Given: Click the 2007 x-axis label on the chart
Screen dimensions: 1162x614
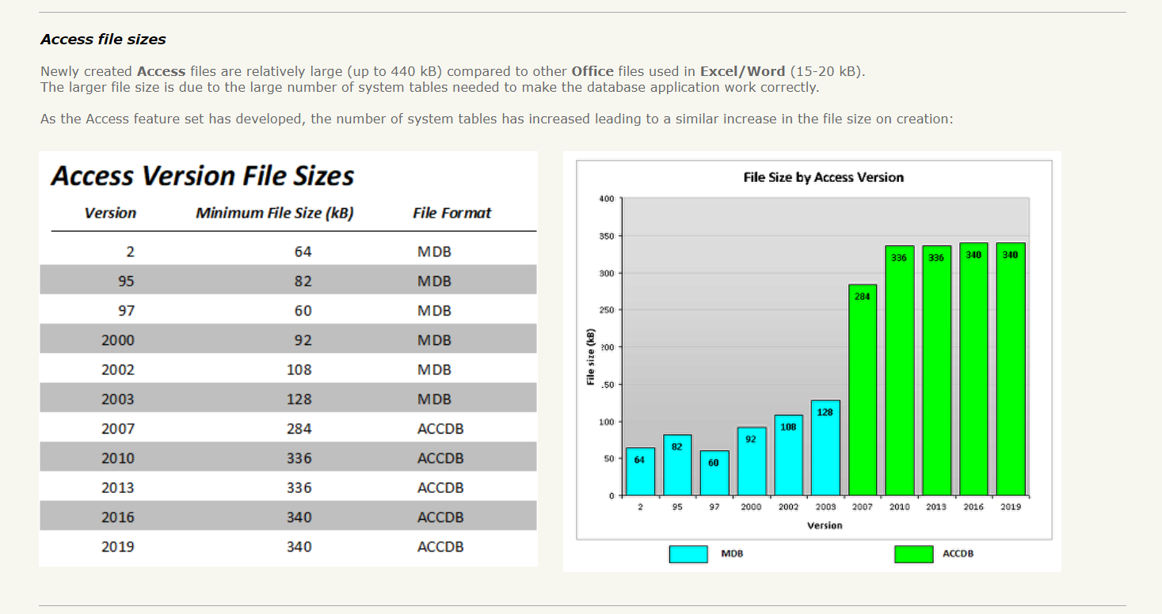Looking at the screenshot, I should pos(863,507).
